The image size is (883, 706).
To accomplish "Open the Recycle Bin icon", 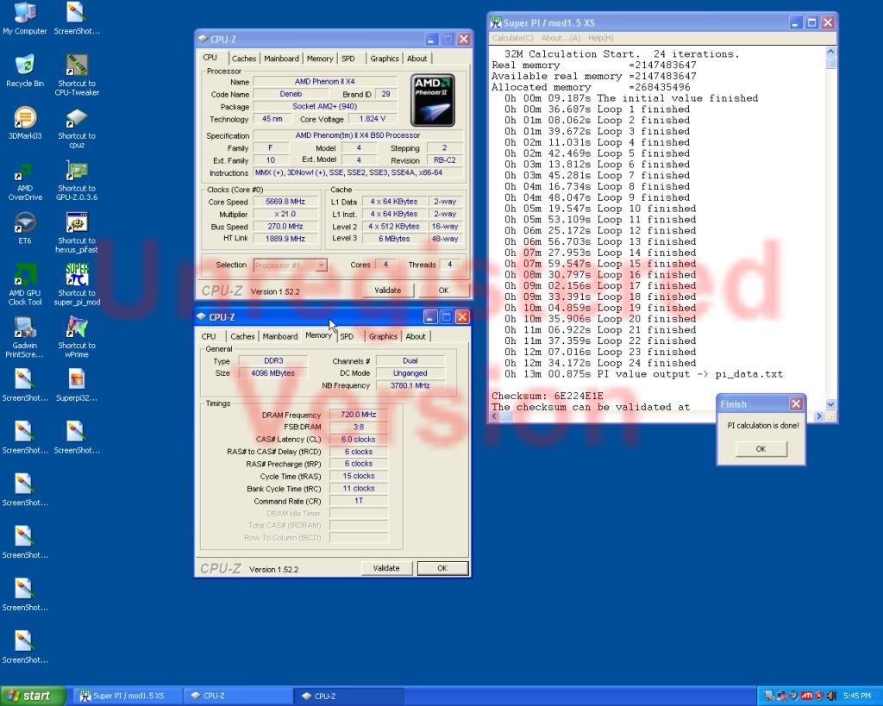I will [x=25, y=71].
